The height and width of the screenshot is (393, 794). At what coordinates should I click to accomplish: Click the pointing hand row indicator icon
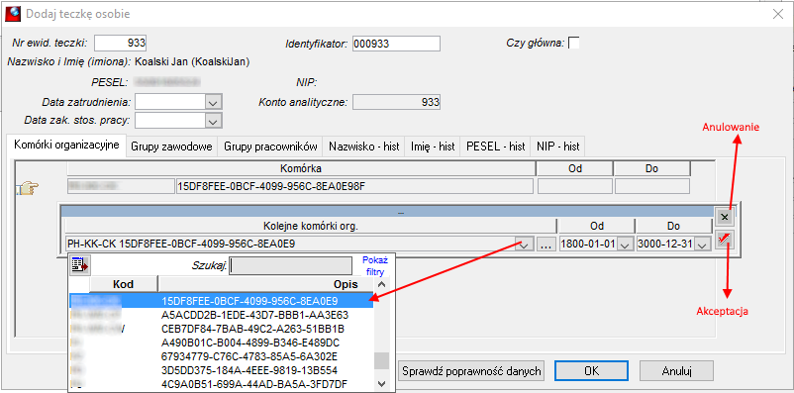click(x=29, y=189)
